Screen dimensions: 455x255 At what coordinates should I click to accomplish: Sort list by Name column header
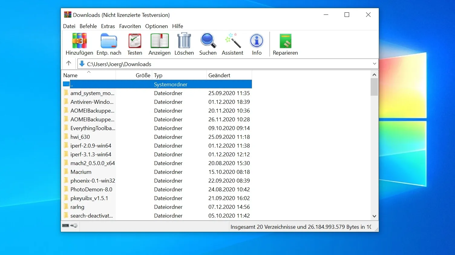[x=70, y=75]
